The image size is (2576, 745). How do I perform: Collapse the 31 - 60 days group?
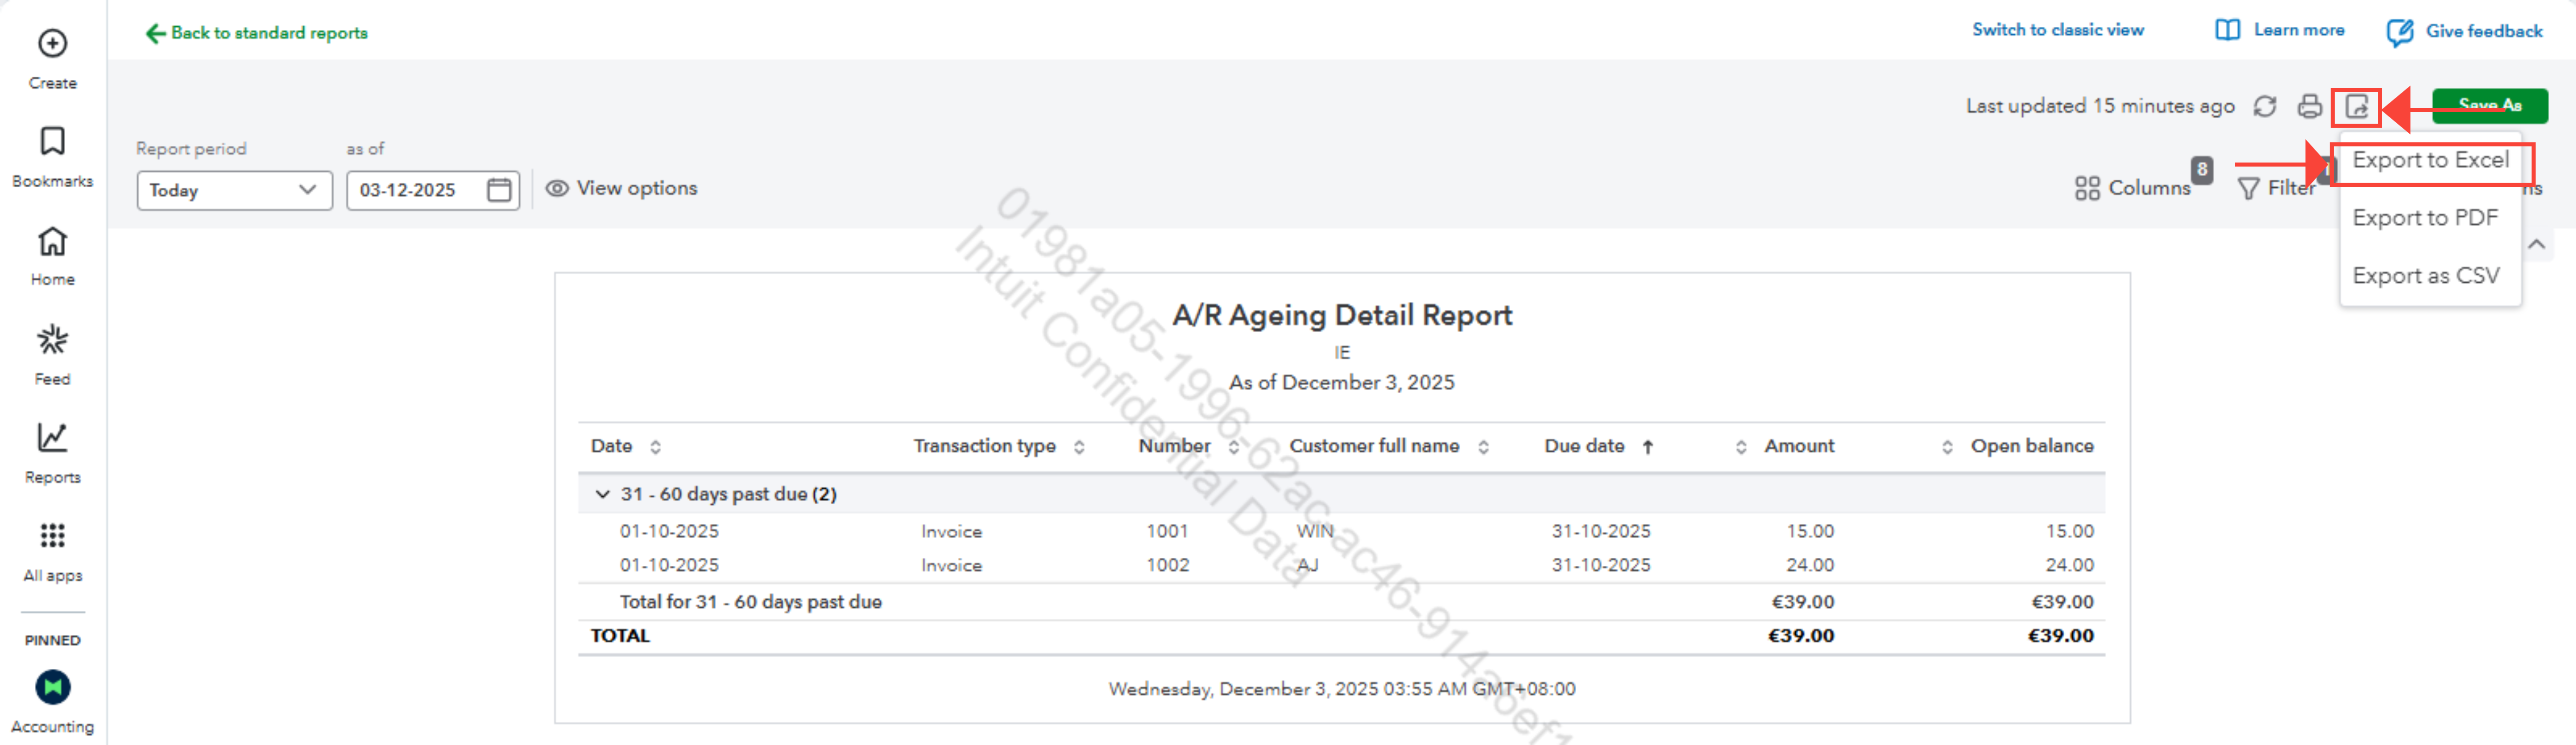click(602, 494)
